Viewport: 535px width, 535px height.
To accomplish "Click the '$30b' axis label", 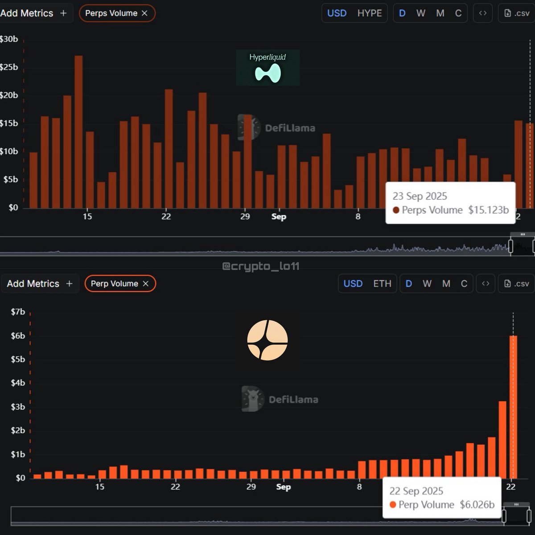I will click(9, 39).
